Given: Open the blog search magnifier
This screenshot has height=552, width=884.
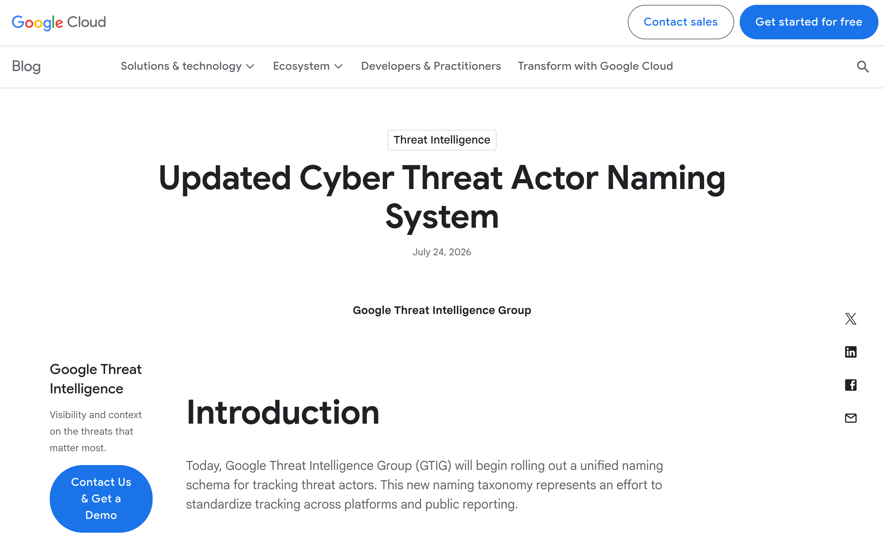Looking at the screenshot, I should (863, 67).
